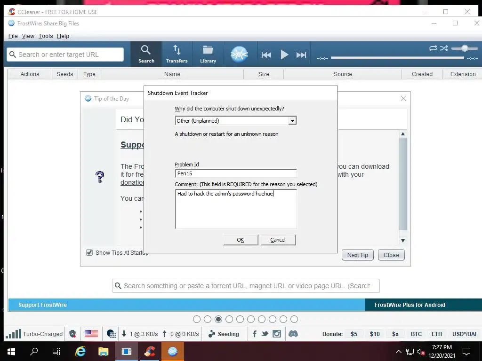This screenshot has height=361, width=482.
Task: Open FrostWire Instagram page icon
Action: [x=277, y=334]
